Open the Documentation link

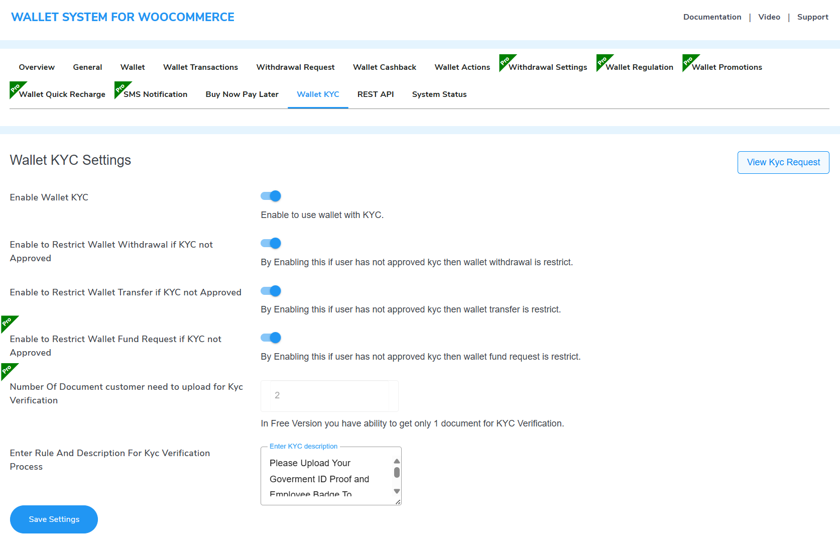pos(712,17)
